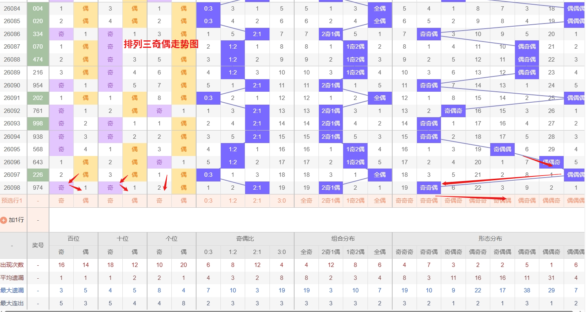Toggle 0:3 in the 预选行1 row
This screenshot has height=312, width=586.
click(208, 201)
